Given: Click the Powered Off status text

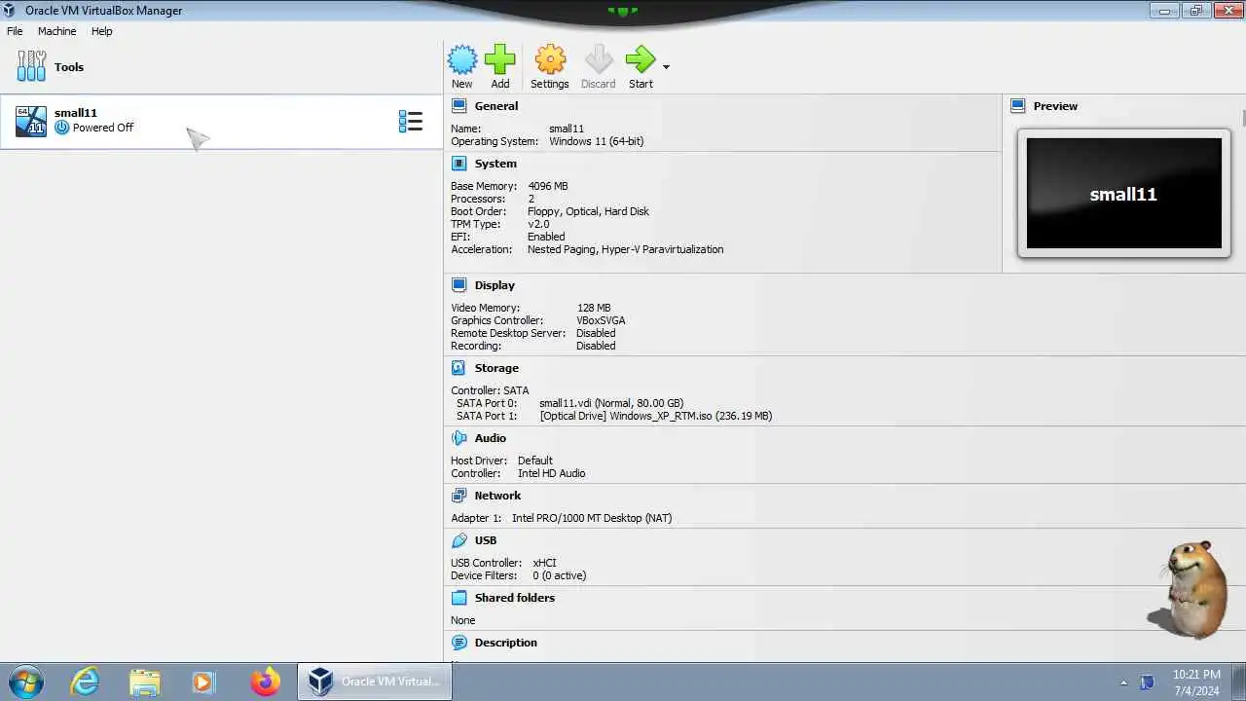Looking at the screenshot, I should click(x=103, y=128).
